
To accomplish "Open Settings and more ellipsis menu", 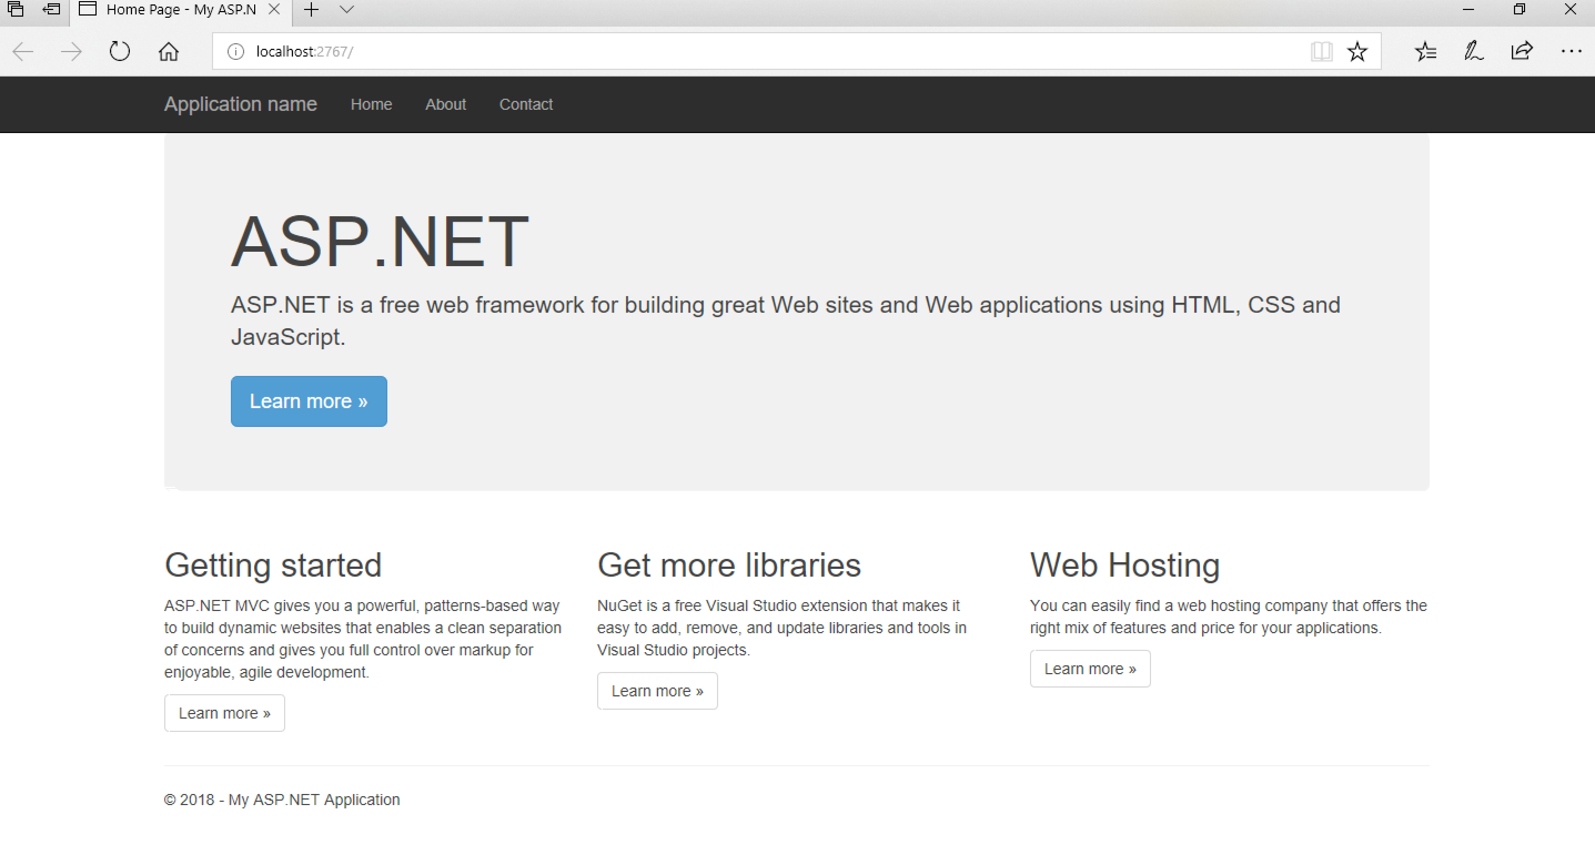I will click(x=1571, y=52).
